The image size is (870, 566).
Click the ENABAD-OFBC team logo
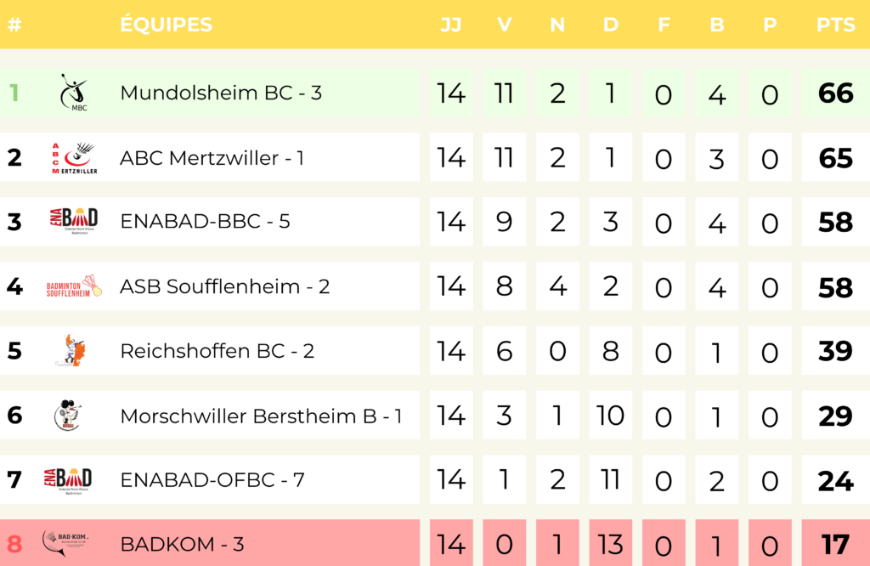pyautogui.click(x=68, y=480)
